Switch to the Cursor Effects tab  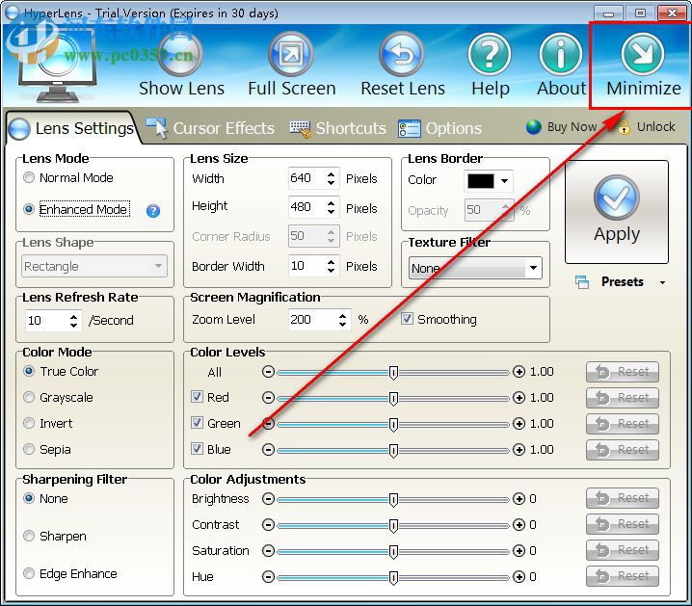click(x=210, y=128)
